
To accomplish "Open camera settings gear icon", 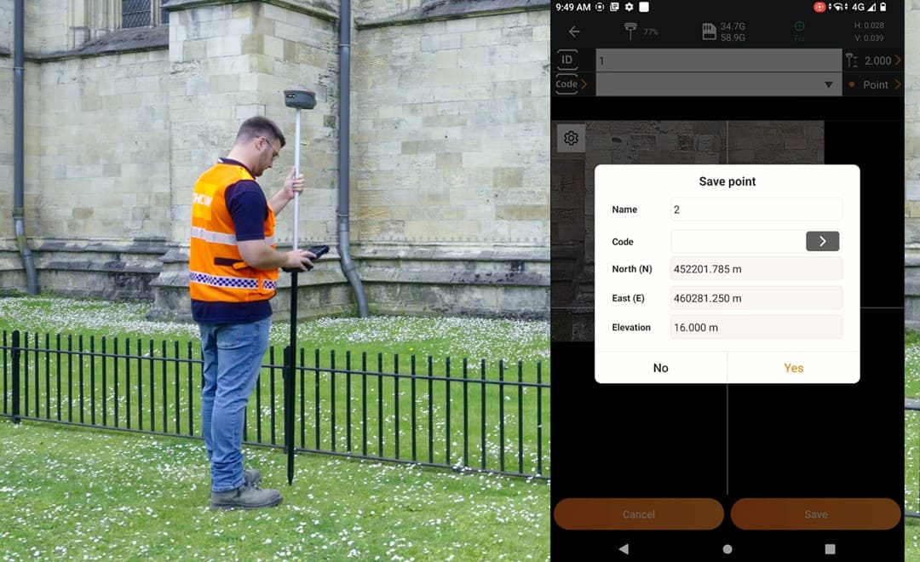I will coord(571,138).
